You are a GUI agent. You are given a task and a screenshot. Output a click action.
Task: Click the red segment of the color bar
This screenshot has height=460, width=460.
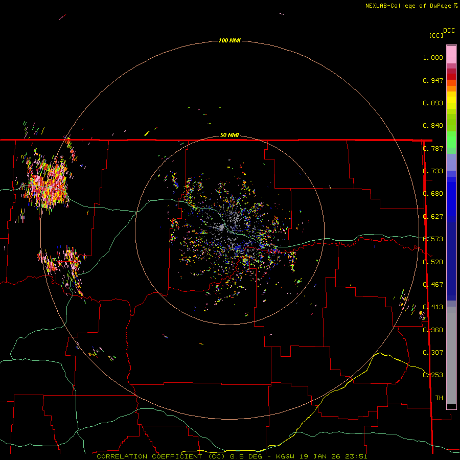tap(451, 77)
